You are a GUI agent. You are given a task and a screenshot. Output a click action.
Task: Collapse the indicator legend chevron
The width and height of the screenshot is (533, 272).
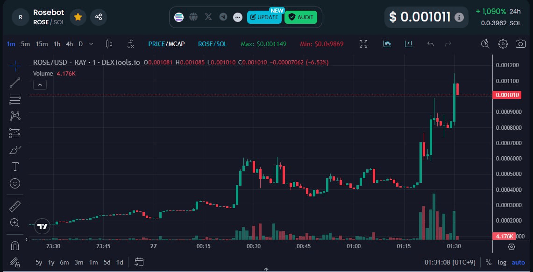(x=40, y=84)
